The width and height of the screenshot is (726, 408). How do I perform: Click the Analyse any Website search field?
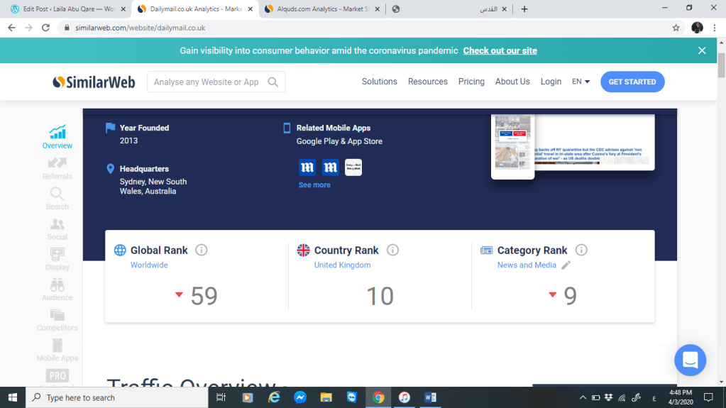[207, 82]
